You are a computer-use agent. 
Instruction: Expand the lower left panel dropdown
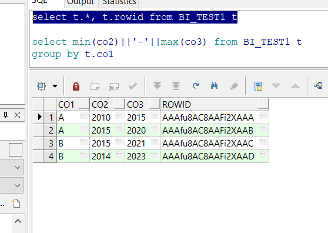18,185
